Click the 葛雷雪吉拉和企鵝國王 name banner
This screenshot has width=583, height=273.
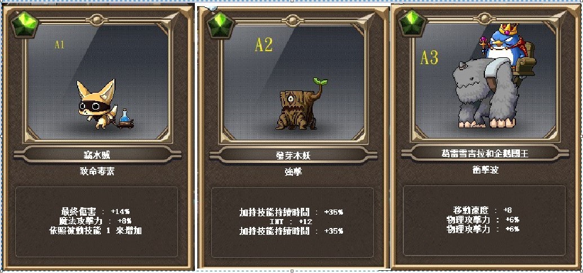pyautogui.click(x=485, y=152)
